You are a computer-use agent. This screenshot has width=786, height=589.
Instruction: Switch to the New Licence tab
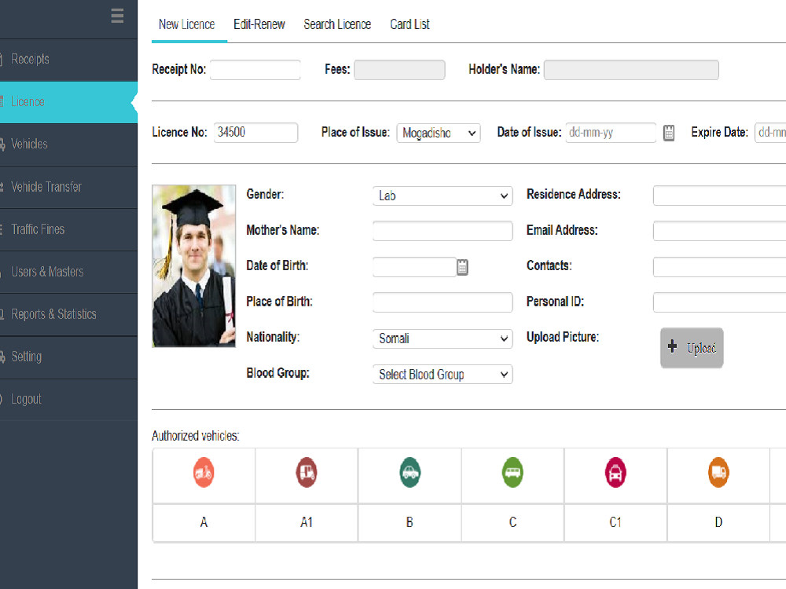coord(187,24)
